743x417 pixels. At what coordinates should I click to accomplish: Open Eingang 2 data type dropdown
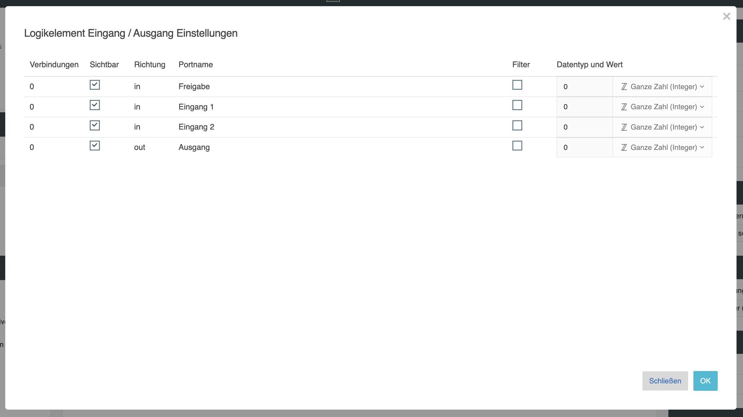[x=662, y=127]
